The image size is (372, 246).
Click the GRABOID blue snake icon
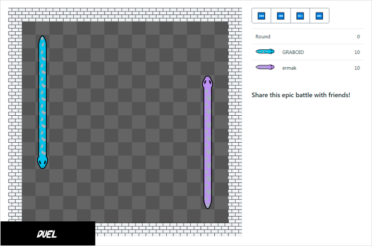tap(265, 52)
